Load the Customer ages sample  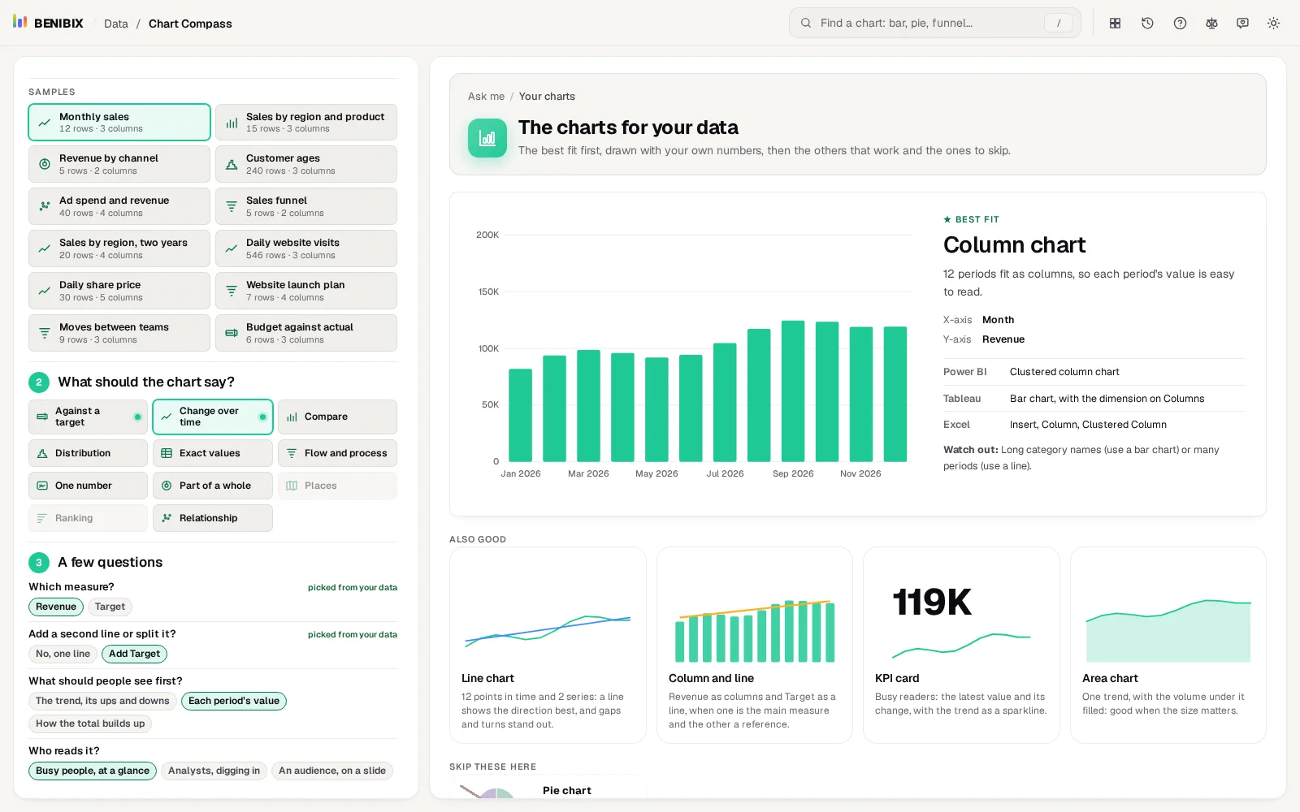click(x=306, y=164)
